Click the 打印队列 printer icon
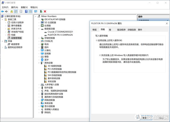 tap(42, 41)
